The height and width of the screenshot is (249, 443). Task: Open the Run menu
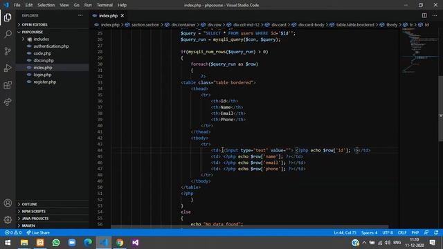(88, 5)
